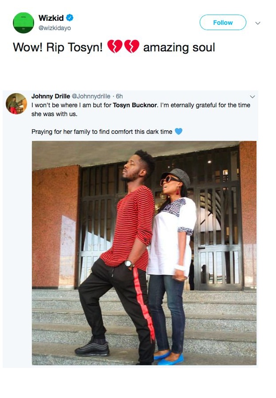The width and height of the screenshot is (276, 398).
Task: Click Wizkid's green profile avatar
Action: tap(24, 23)
